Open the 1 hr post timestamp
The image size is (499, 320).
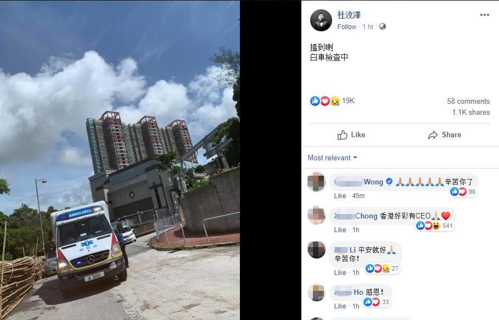[x=368, y=27]
